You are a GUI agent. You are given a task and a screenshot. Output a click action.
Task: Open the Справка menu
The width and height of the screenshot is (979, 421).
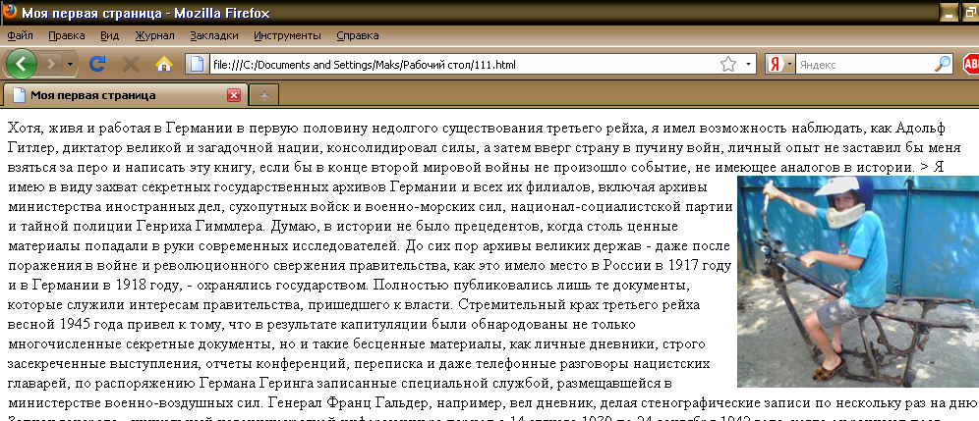pyautogui.click(x=358, y=35)
